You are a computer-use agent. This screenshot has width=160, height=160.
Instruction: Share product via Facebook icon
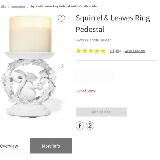[80, 126]
